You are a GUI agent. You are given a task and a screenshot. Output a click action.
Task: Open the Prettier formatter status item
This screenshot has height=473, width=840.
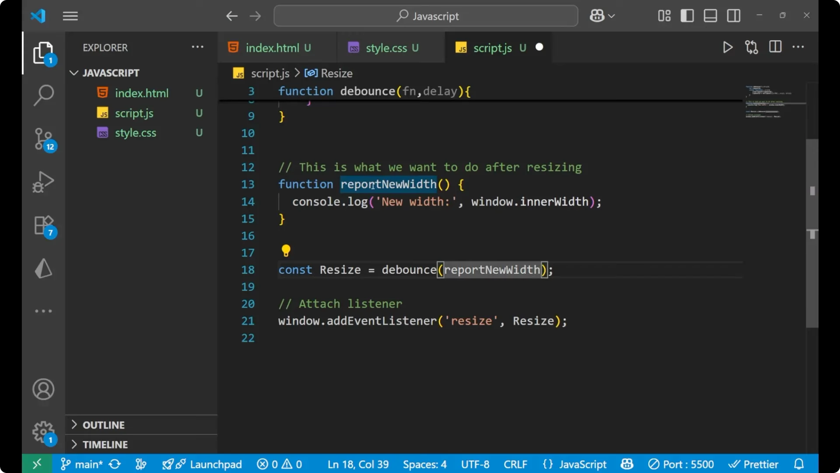(x=753, y=464)
